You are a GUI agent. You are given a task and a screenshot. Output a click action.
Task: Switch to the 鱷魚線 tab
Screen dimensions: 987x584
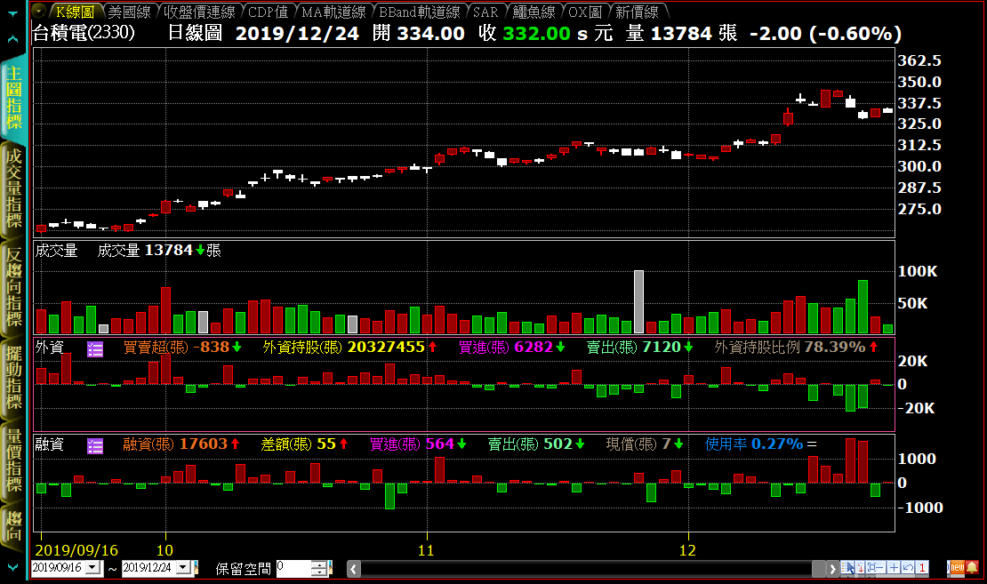click(534, 12)
